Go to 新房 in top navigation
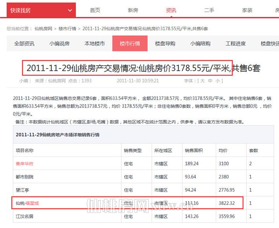 [133, 10]
